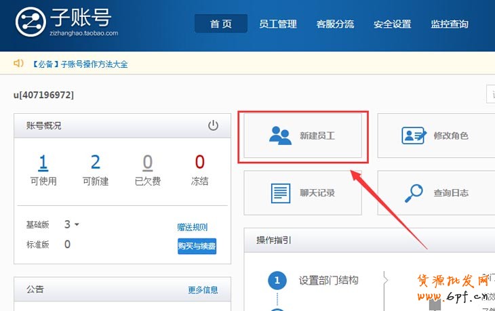This screenshot has height=311, width=495.
Task: Click the 查询日志 text label
Action: pos(451,192)
